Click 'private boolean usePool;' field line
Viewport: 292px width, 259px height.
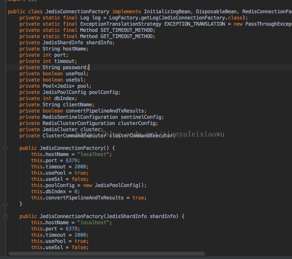(54, 74)
